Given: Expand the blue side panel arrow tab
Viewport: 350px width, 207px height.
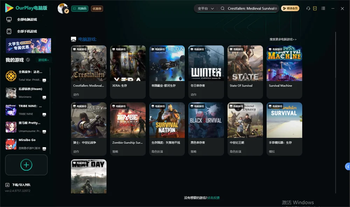Looking at the screenshot, I should [348, 166].
